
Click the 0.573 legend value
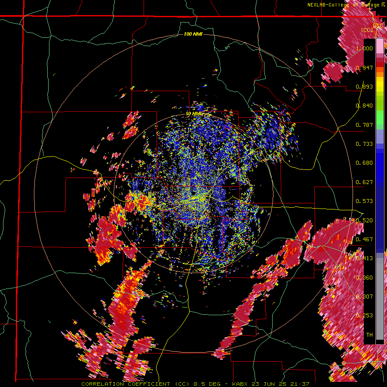pos(364,201)
